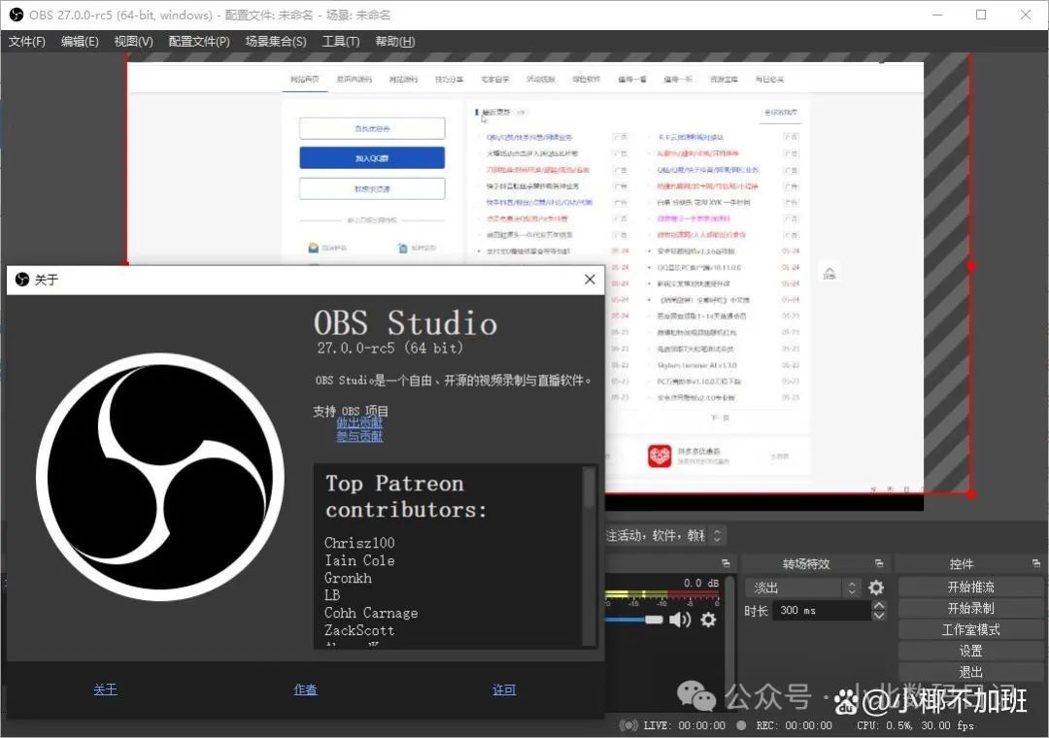Select Gronkh in contributors list
The image size is (1049, 738).
tap(348, 578)
